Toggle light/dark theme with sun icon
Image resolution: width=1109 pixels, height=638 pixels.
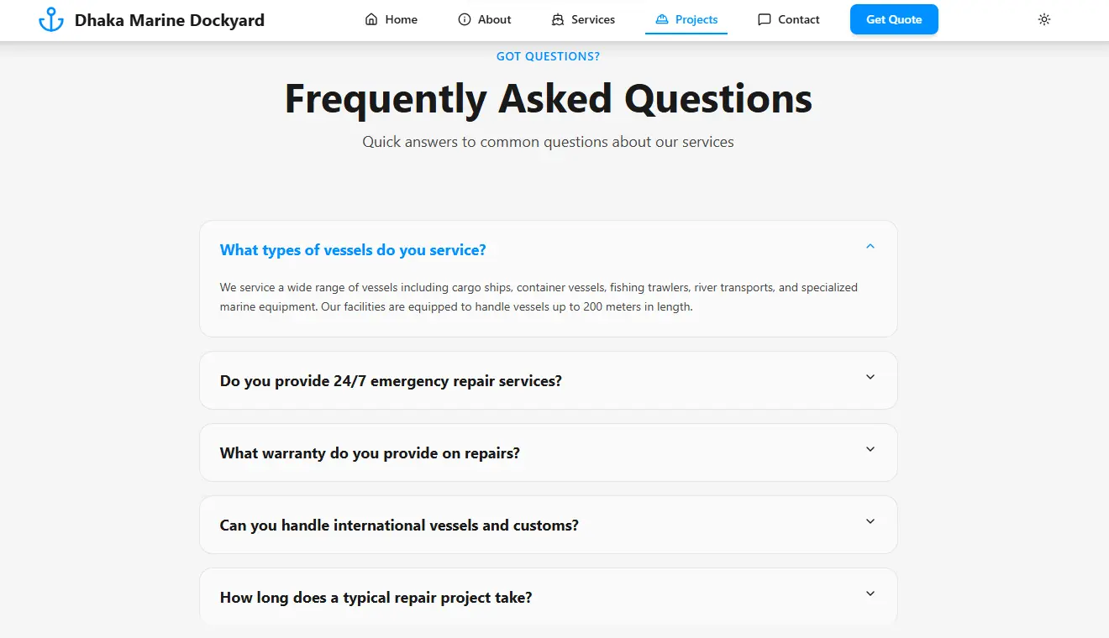1044,19
